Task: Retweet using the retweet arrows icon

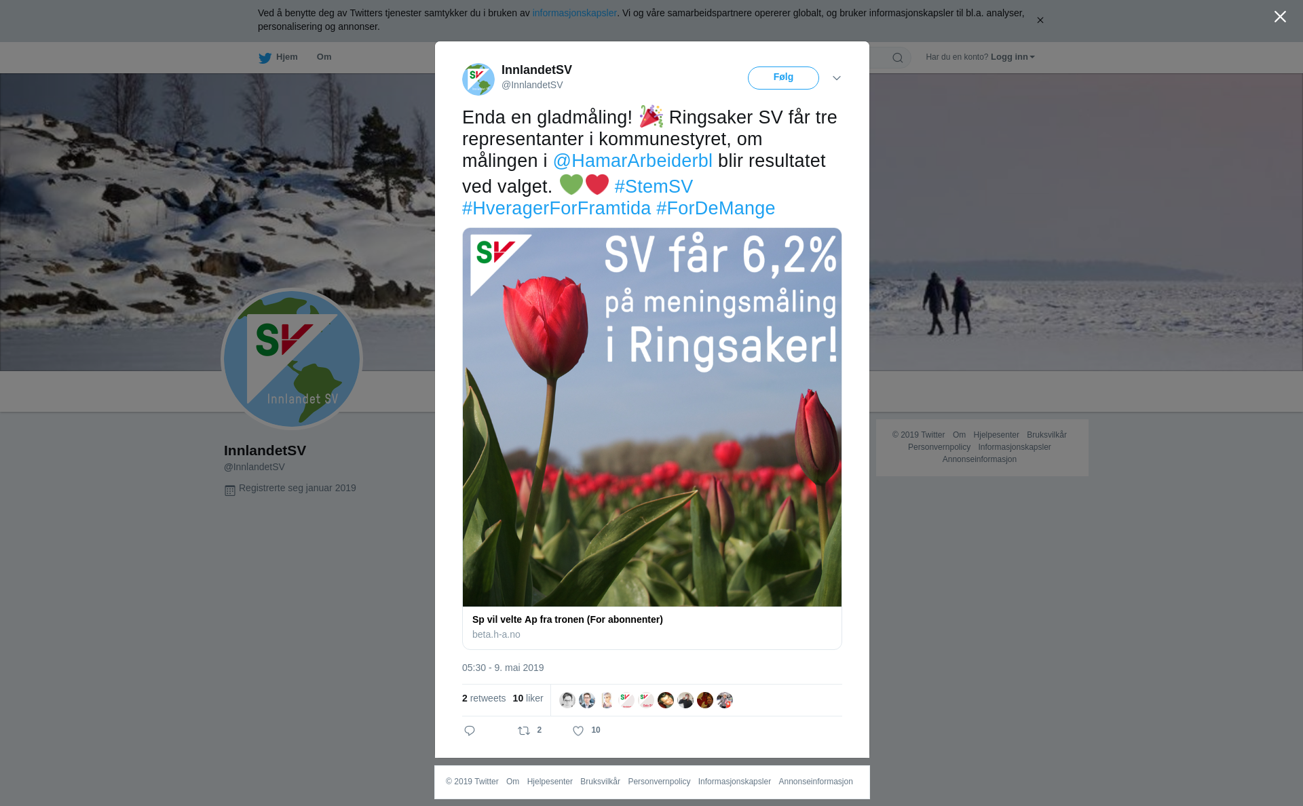Action: click(524, 731)
